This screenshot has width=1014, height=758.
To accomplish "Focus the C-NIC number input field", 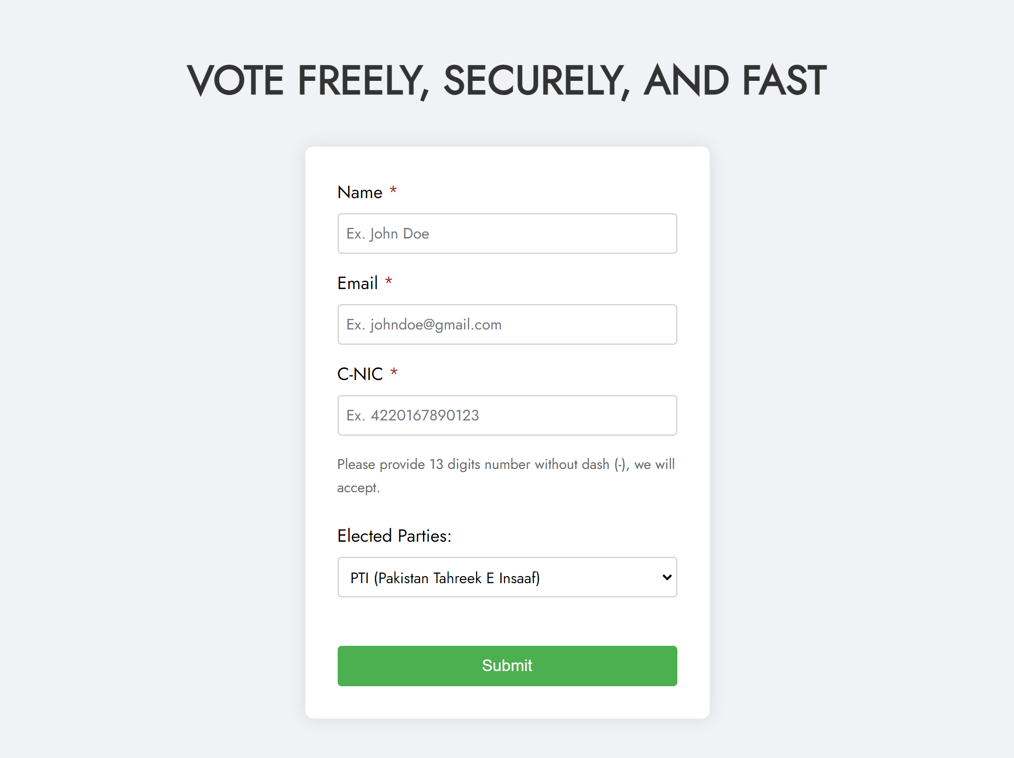I will click(507, 415).
